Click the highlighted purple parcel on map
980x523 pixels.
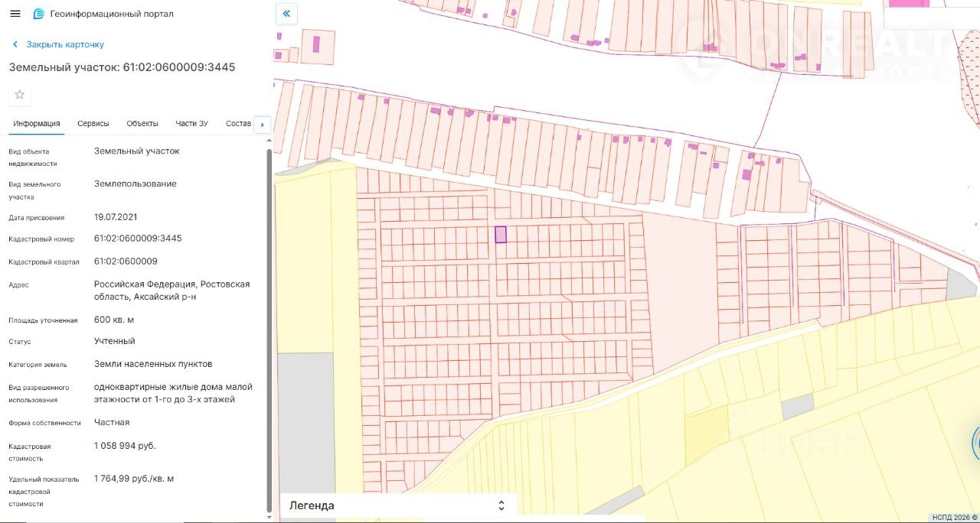pos(501,235)
